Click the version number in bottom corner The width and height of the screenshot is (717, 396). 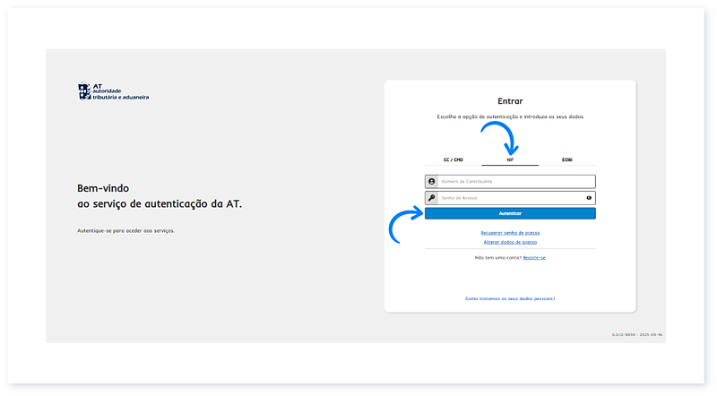tap(636, 335)
